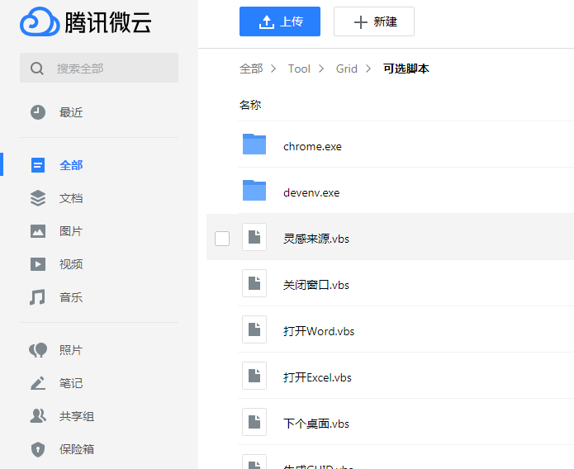Open the chrome.exe folder

tap(312, 146)
